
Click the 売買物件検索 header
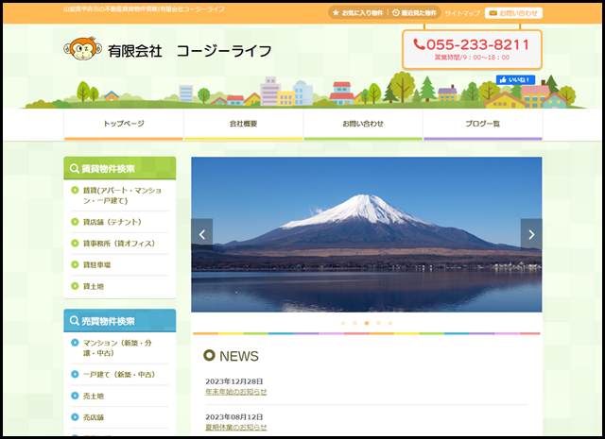point(120,321)
